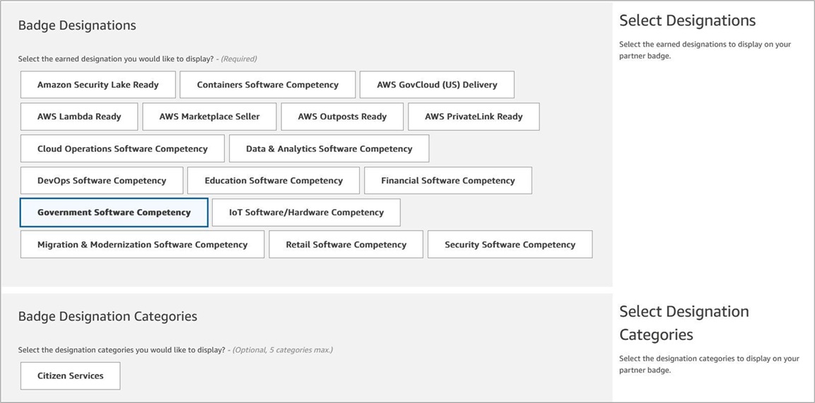Select DevOps Software Competency button
815x403 pixels.
(x=102, y=180)
